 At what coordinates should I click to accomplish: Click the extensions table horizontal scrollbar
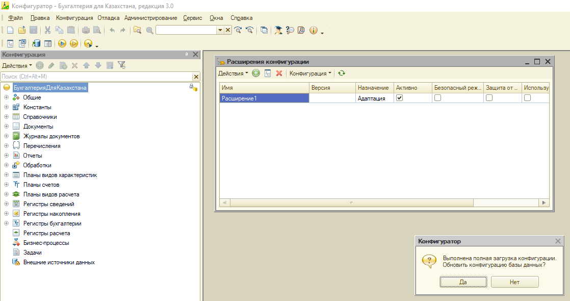351,203
